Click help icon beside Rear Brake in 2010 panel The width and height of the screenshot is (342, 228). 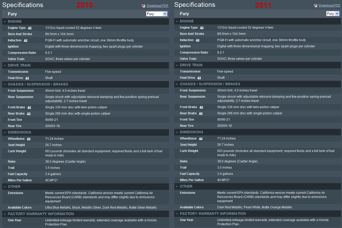point(29,114)
